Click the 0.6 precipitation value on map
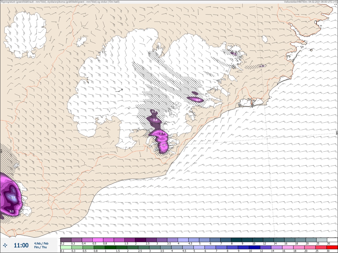Viewport: 338px width, 253px height. tap(198, 100)
